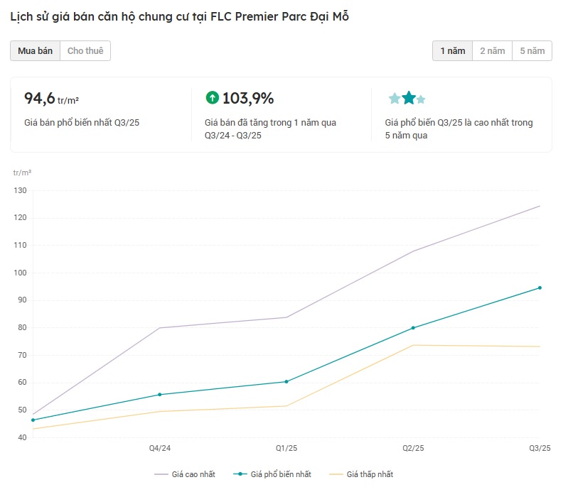
Task: Select the "1 năm" time range
Action: tap(452, 51)
